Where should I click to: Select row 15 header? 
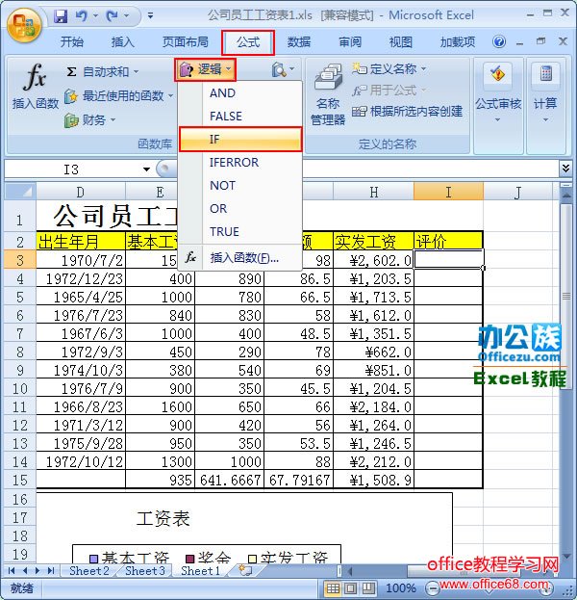click(20, 480)
